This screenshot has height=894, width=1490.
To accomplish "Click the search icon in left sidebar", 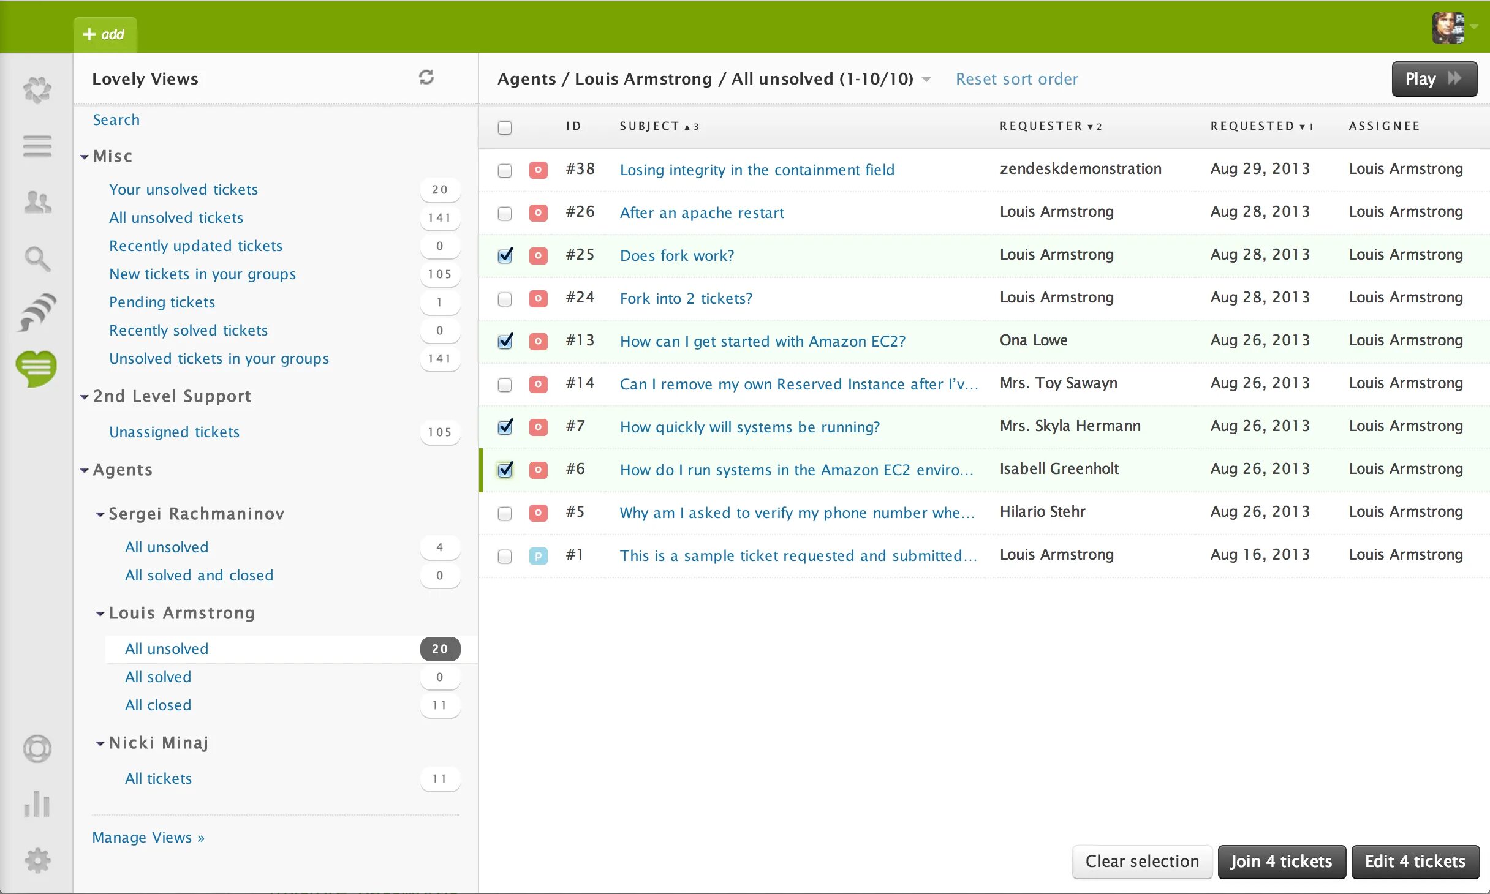I will [x=36, y=258].
